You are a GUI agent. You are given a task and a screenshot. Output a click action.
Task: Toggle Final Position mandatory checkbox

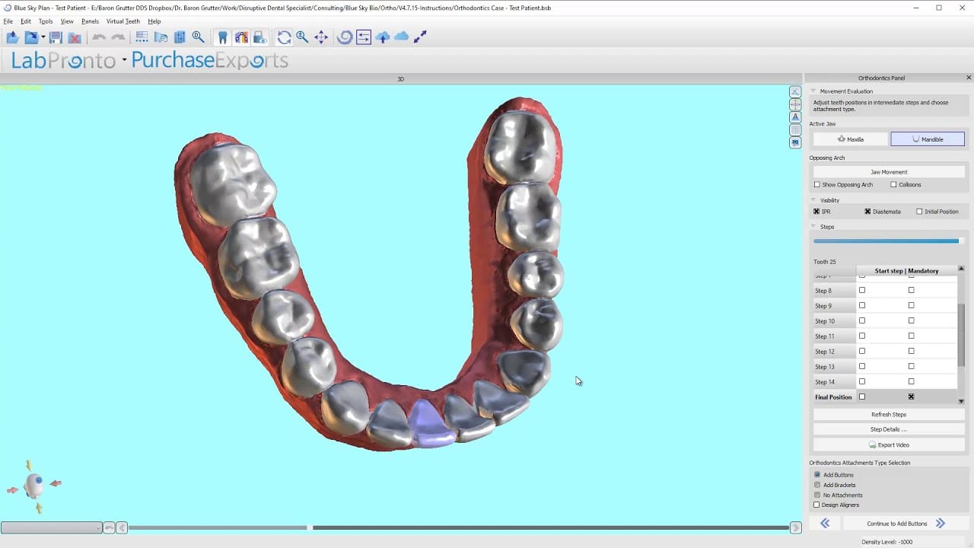911,397
